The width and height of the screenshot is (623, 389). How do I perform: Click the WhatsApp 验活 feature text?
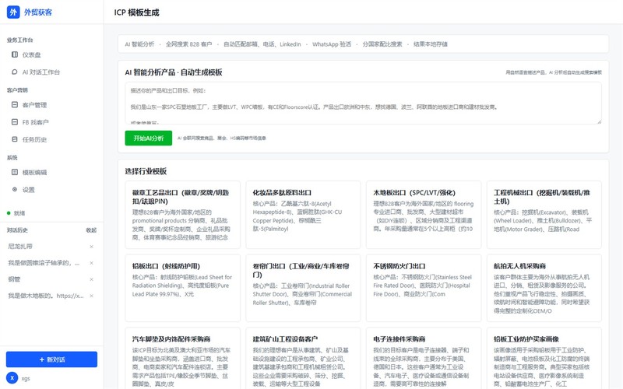pos(332,44)
